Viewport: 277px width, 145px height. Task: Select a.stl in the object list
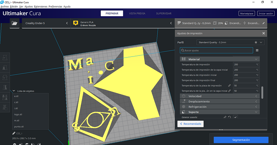coord(16,96)
